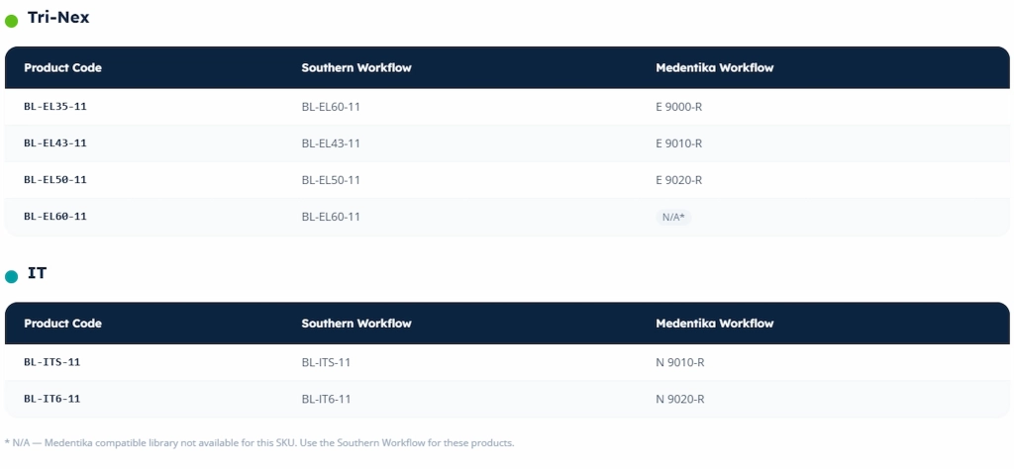Select product code BL-EL43-11
This screenshot has height=469, width=1014.
(x=55, y=143)
